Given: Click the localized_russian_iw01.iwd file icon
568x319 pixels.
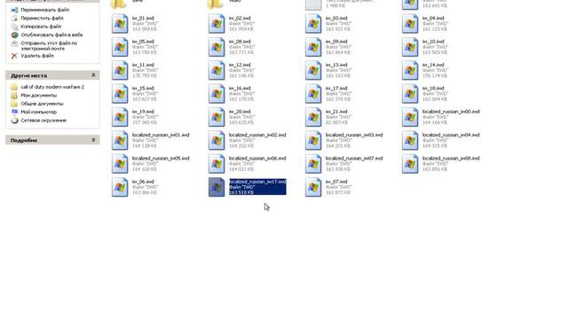Looking at the screenshot, I should pos(120,140).
